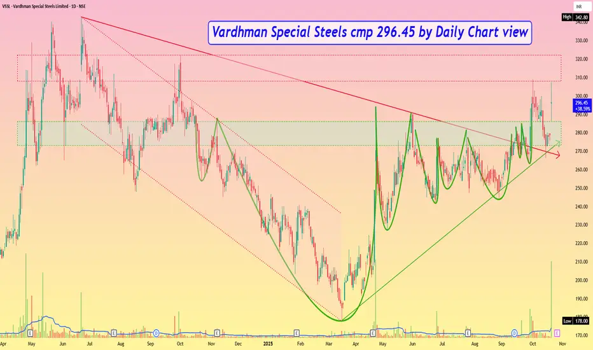Click the pink upcoming earnings marker
Viewport: 593px width, 350px height.
pos(557,333)
